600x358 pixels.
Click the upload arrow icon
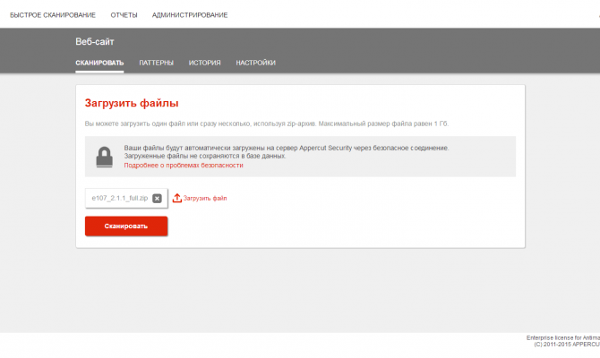click(176, 198)
